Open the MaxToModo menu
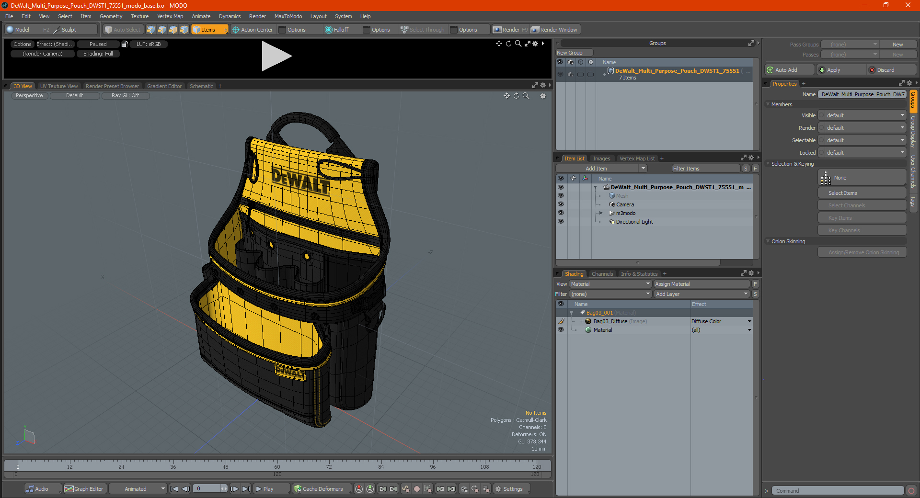 (x=288, y=16)
